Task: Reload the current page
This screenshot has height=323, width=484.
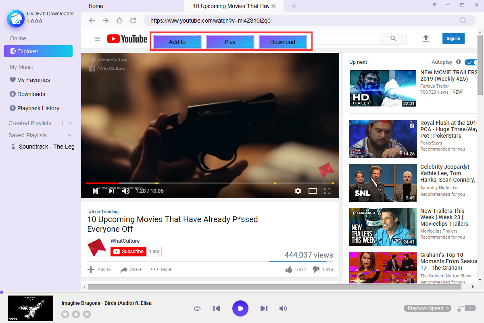Action: (x=133, y=21)
